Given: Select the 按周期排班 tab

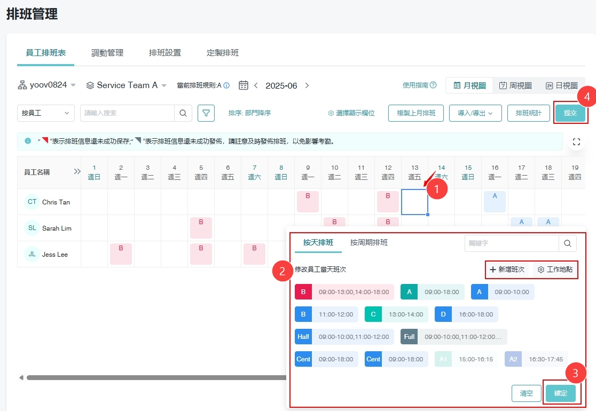Looking at the screenshot, I should tap(369, 242).
